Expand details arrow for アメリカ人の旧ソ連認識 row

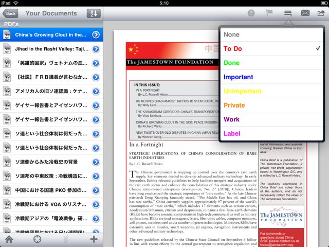[96, 91]
